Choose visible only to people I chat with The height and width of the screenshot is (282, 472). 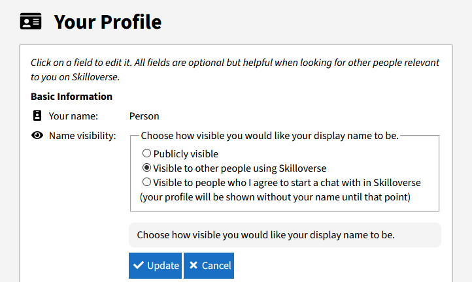146,182
